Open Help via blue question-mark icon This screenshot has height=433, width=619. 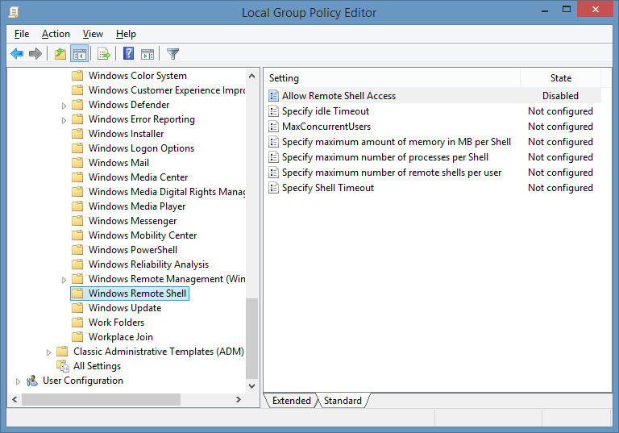(129, 53)
